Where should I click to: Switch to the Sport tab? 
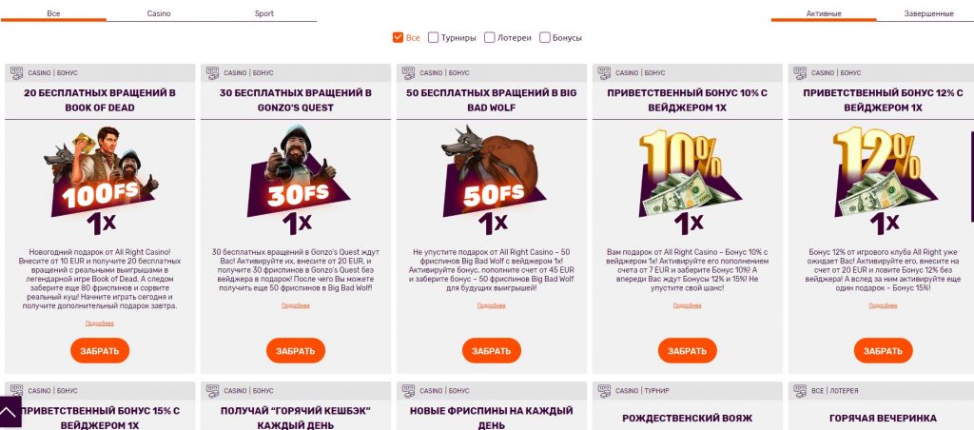tap(264, 13)
